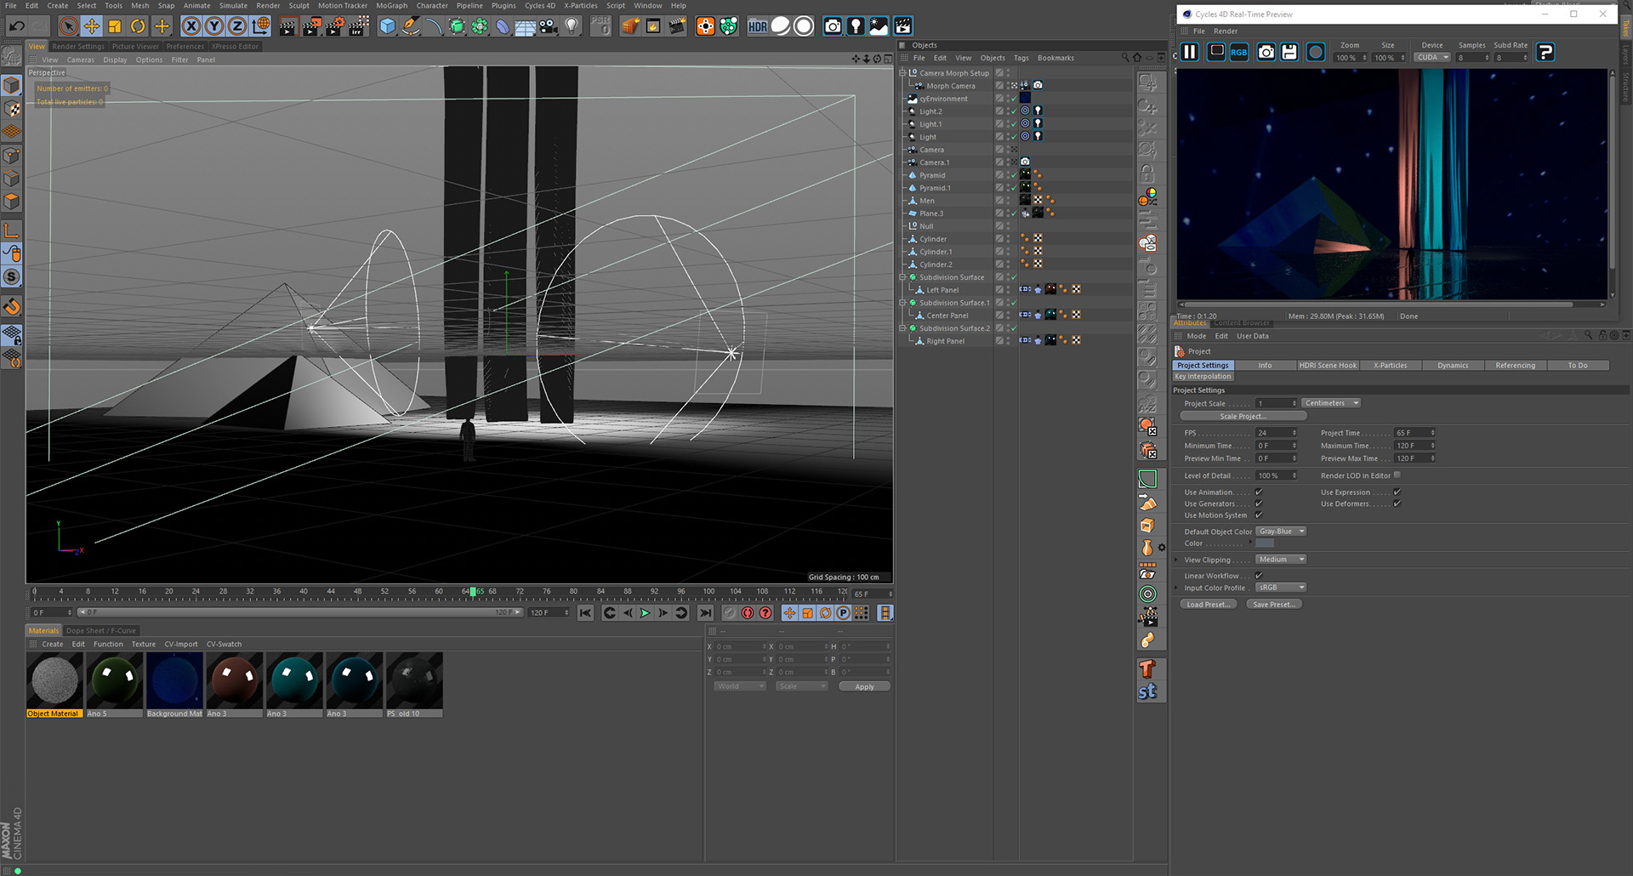Toggle the coordinate system icon

pos(261,26)
